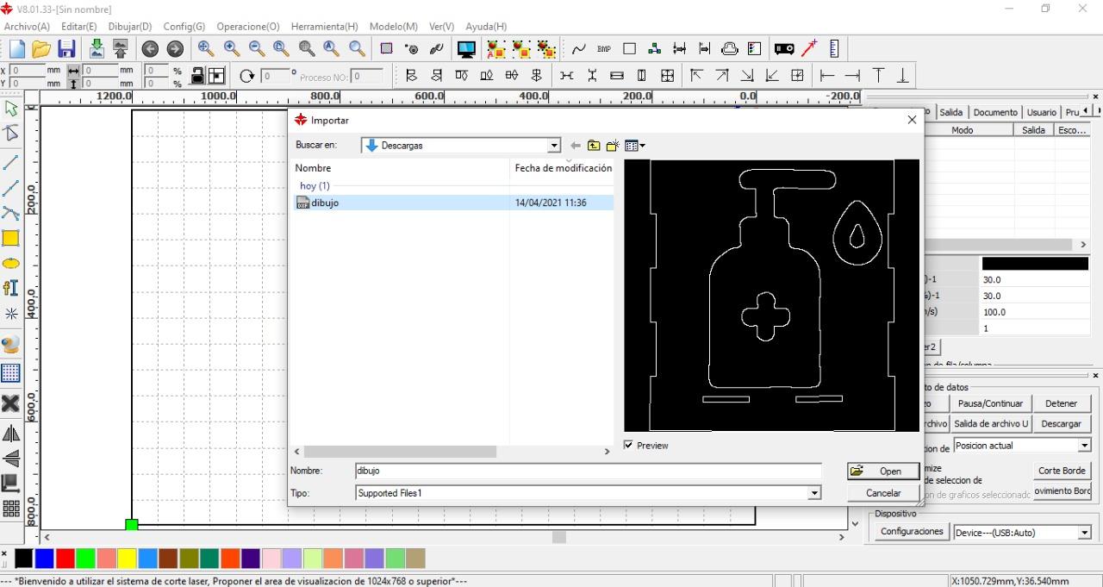Open the Herramienta(H) menu
This screenshot has width=1103, height=587.
tap(324, 27)
